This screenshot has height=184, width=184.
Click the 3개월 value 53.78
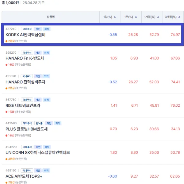[x=175, y=152]
